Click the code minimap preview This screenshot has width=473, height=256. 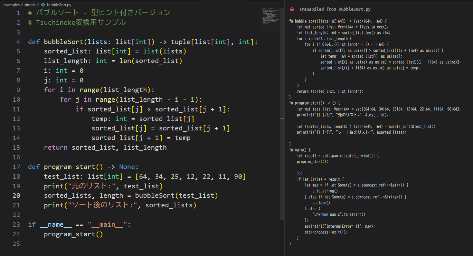[x=270, y=19]
